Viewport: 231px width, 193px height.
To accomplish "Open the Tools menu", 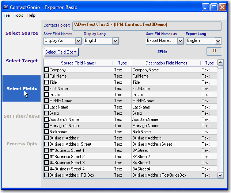I will 19,15.
